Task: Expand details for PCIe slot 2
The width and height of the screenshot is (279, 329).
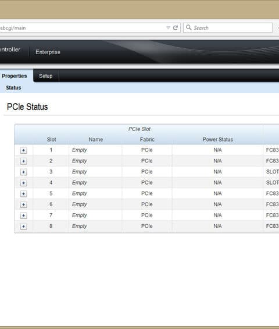Action: 23,161
